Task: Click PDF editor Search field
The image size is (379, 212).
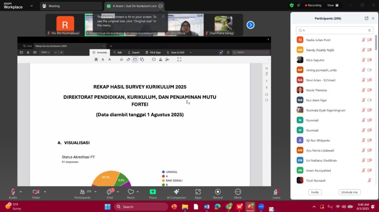Action: 251,52
